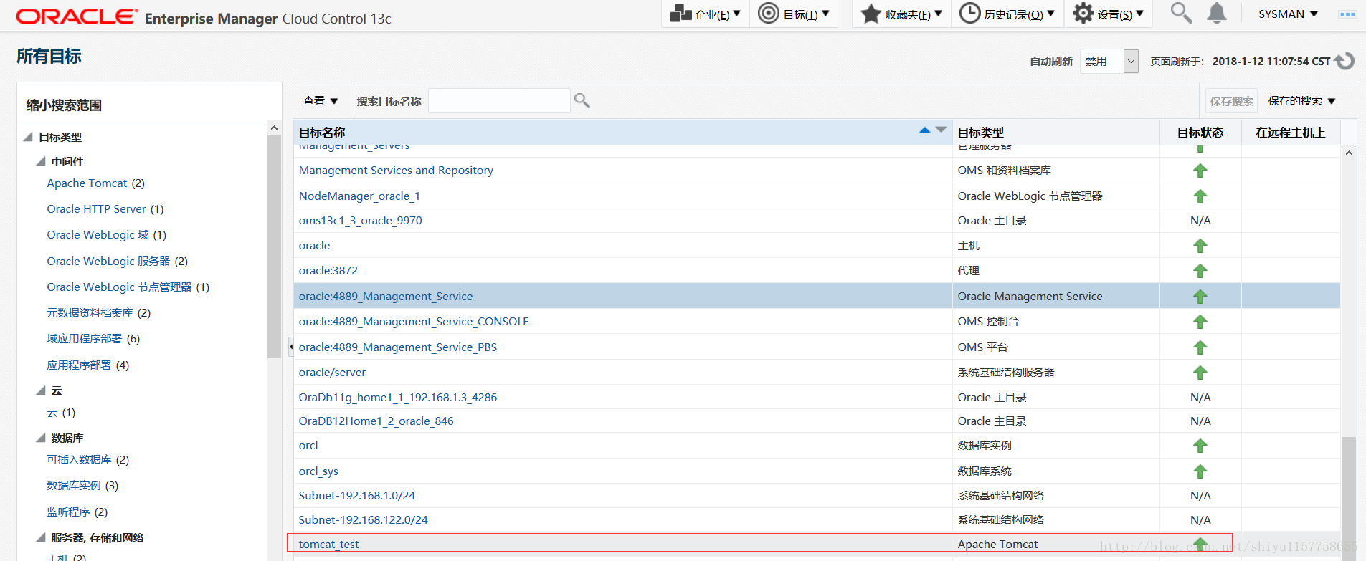Viewport: 1366px width, 561px height.
Task: Collapse the 中间件 tree node
Action: 41,161
